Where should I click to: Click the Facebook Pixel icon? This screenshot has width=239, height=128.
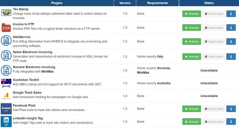point(6,109)
